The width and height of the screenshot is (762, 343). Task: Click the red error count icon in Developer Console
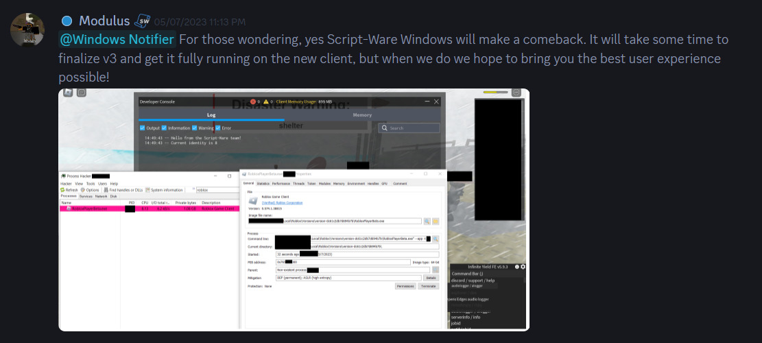pyautogui.click(x=252, y=102)
